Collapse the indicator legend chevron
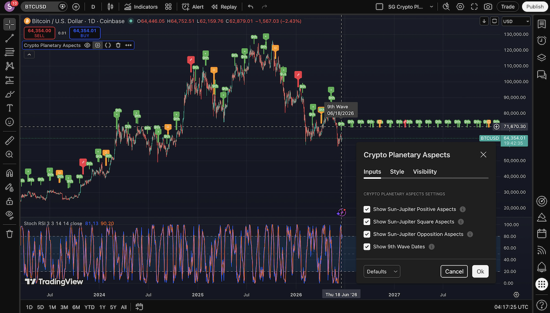Viewport: 550px width, 313px height. [28, 54]
